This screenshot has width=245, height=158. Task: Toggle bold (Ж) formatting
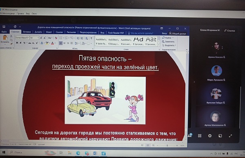pos(17,43)
